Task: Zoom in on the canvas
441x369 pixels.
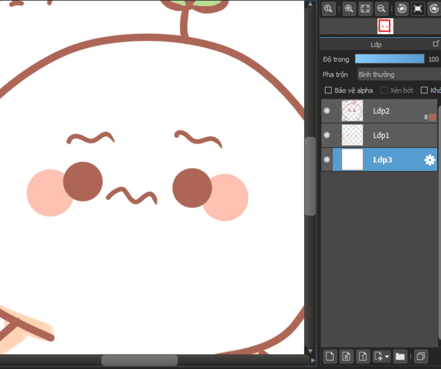Action: pos(349,9)
